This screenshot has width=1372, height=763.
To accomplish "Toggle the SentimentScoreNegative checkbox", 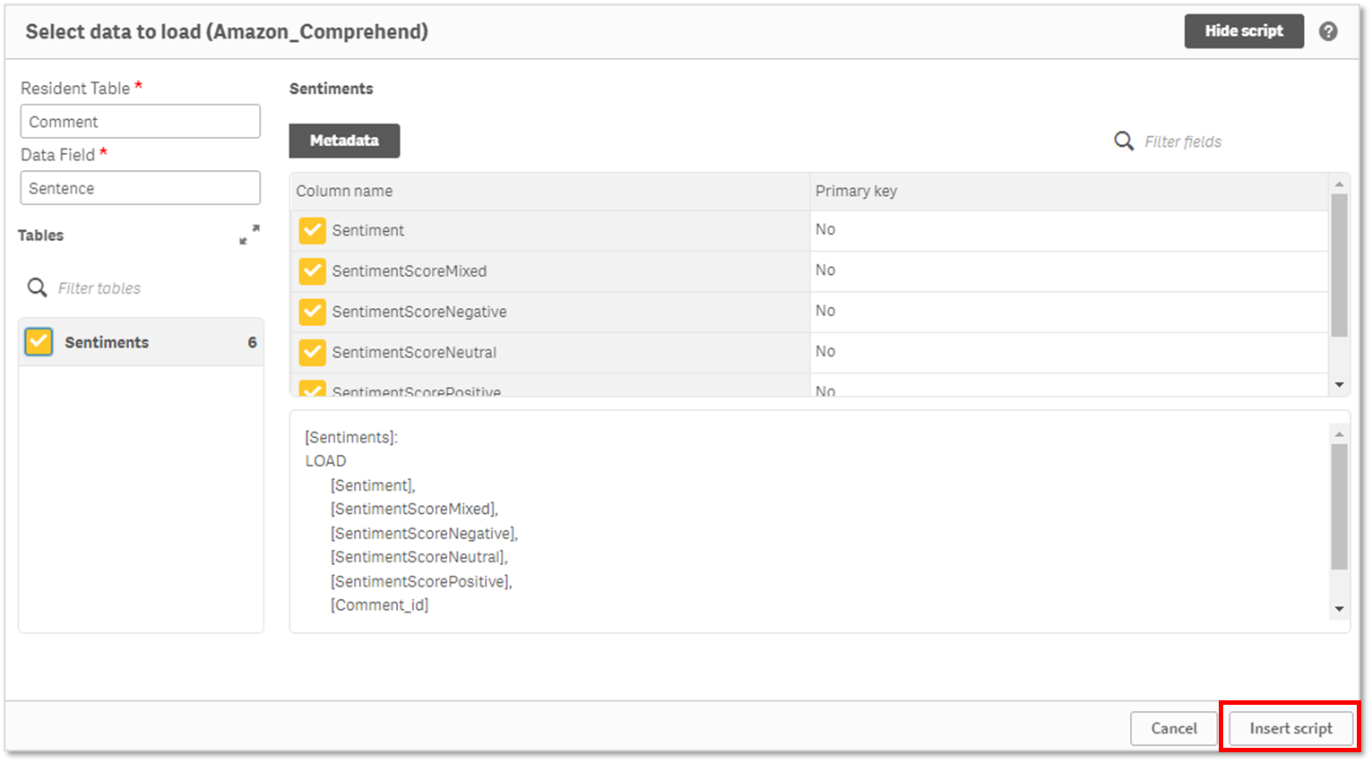I will 312,312.
